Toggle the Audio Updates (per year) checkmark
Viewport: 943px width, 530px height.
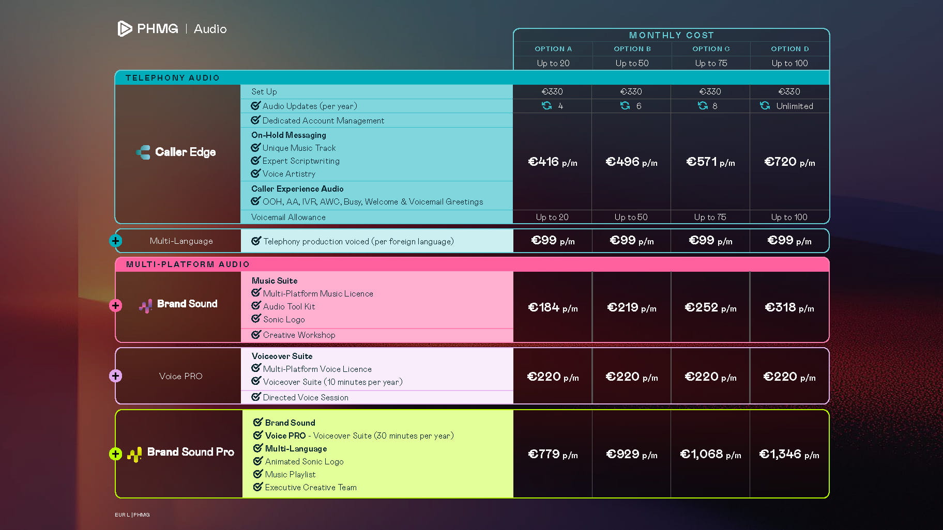pyautogui.click(x=256, y=105)
